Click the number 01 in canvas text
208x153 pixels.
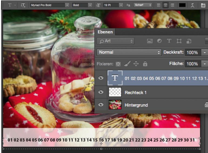tap(10, 140)
